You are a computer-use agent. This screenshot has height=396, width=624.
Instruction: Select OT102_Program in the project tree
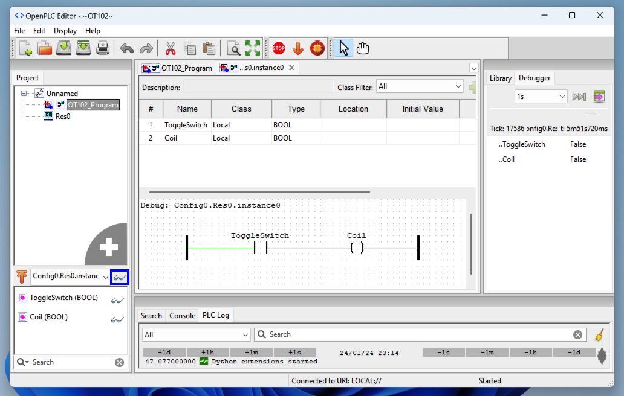(x=93, y=105)
